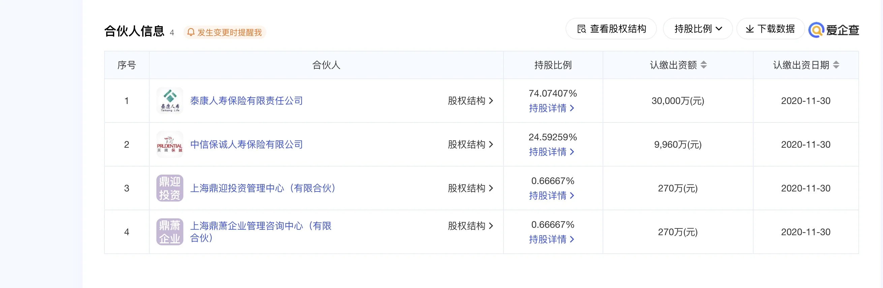Screen dimensions: 883x288
Task: Click the 爱企查 brand logo
Action: [834, 30]
